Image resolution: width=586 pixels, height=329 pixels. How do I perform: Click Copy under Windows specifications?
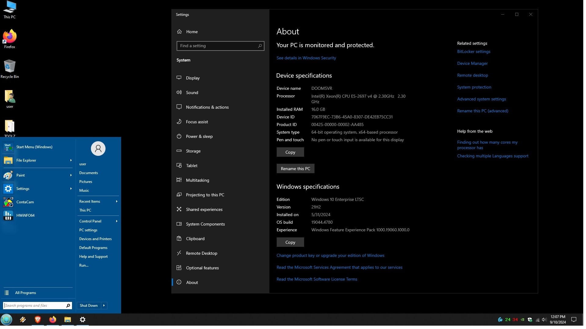290,242
